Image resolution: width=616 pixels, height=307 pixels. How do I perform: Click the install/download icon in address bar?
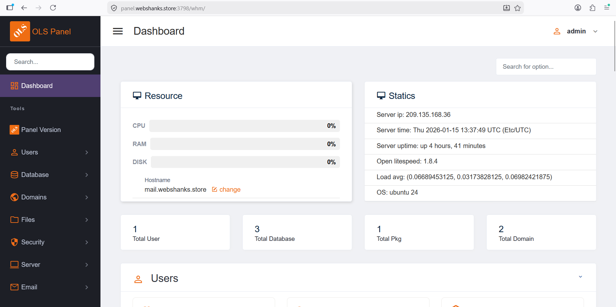point(507,8)
